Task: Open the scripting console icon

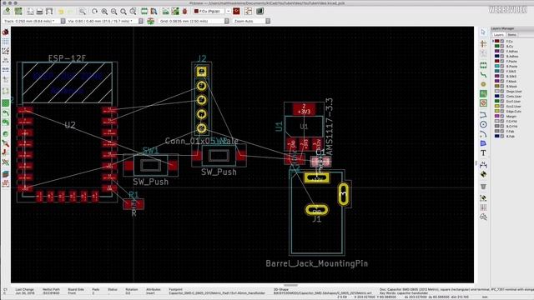Action: [x=259, y=11]
